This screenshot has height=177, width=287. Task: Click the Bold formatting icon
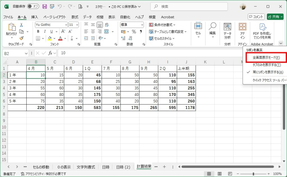click(x=38, y=31)
